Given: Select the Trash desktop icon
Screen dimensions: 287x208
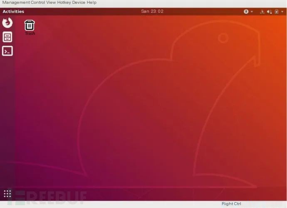Looking at the screenshot, I should (30, 27).
